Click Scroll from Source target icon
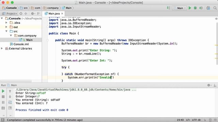The width and height of the screenshot is (218, 122). coord(21,14)
